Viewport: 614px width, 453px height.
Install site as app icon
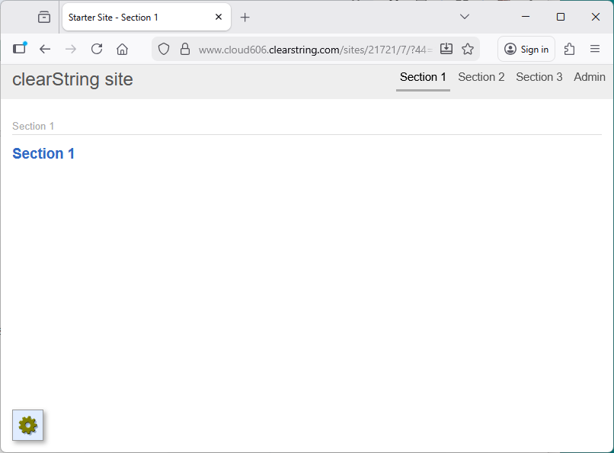coord(446,49)
